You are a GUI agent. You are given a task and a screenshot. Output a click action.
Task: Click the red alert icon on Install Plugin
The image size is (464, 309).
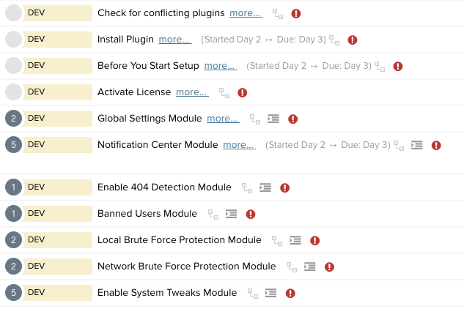[x=353, y=40]
